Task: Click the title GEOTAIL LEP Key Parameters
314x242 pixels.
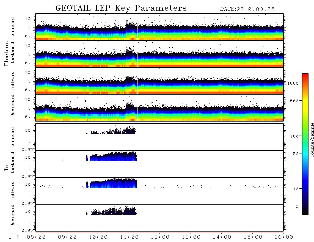Action: click(x=121, y=8)
